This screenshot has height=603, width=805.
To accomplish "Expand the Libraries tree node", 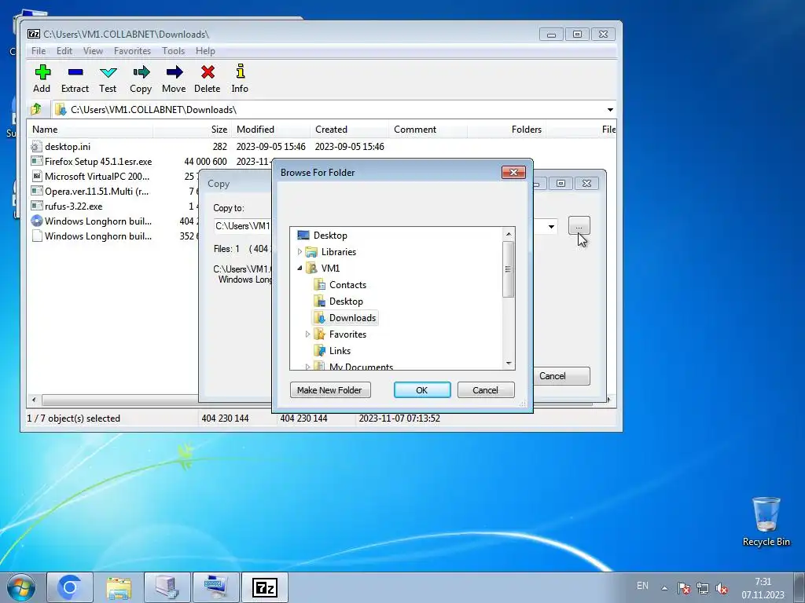I will [x=300, y=252].
